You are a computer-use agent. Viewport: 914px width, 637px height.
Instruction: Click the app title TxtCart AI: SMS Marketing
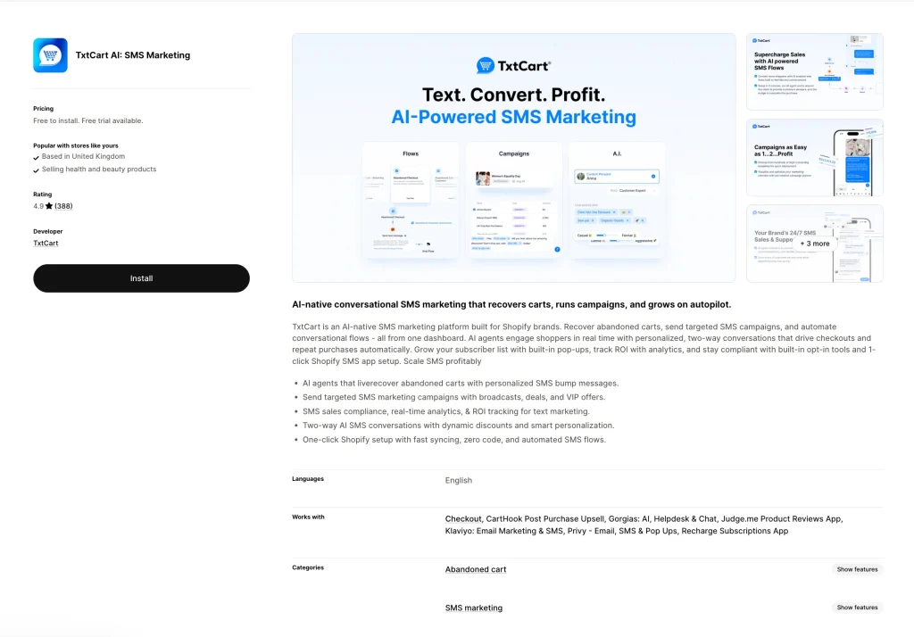click(133, 55)
